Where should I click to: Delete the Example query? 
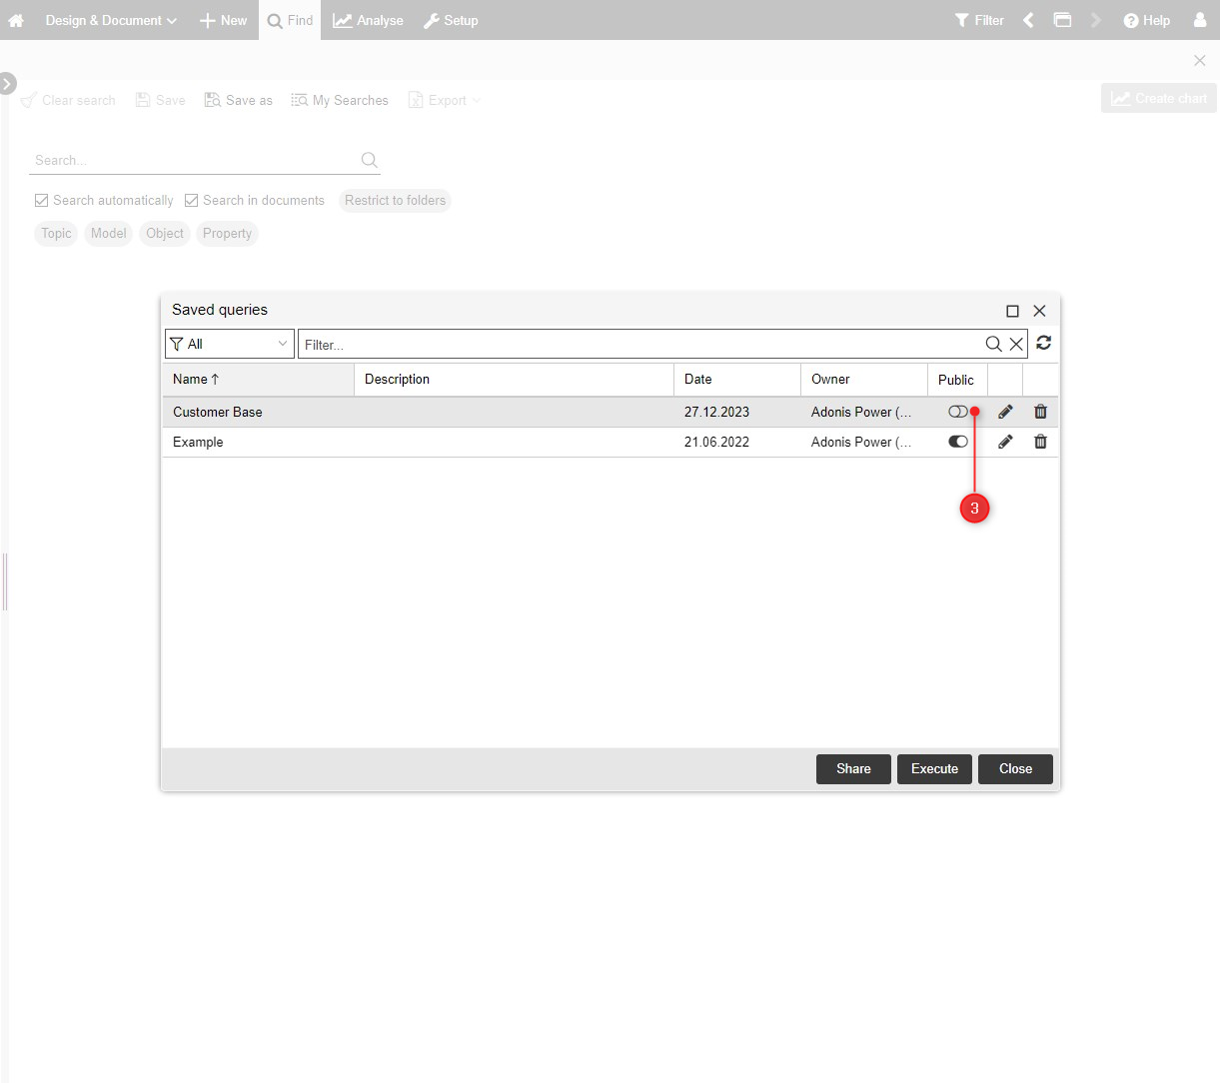(1040, 442)
